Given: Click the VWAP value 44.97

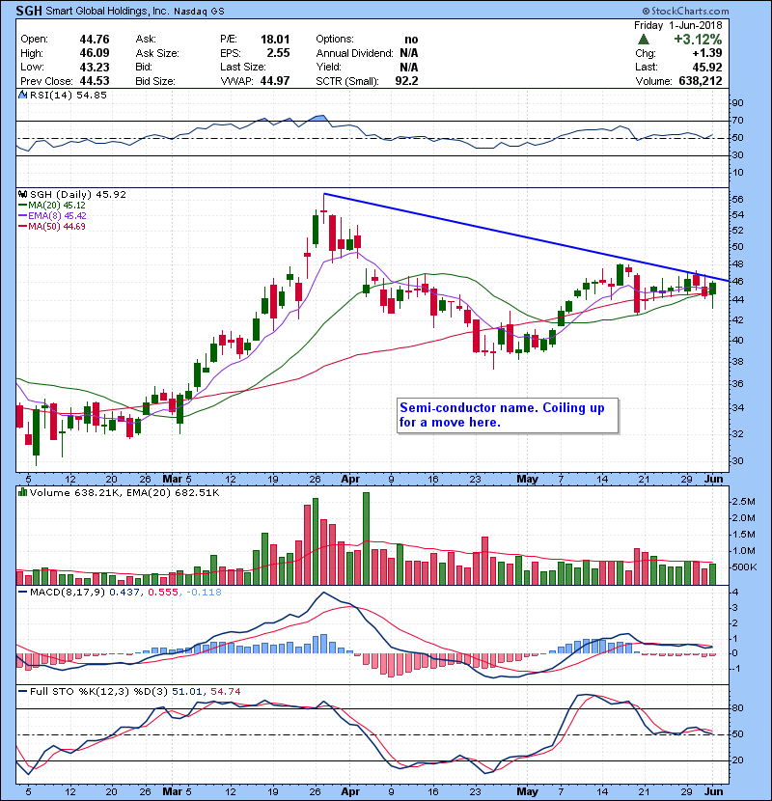Looking at the screenshot, I should [275, 81].
